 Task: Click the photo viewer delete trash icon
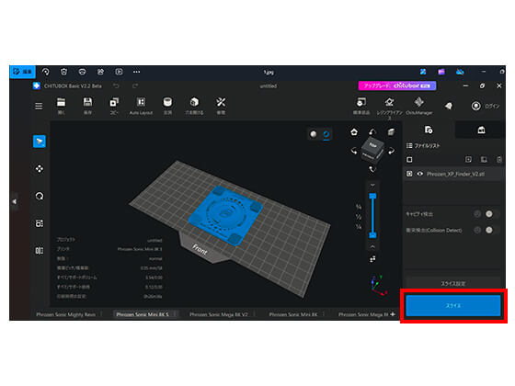click(64, 72)
